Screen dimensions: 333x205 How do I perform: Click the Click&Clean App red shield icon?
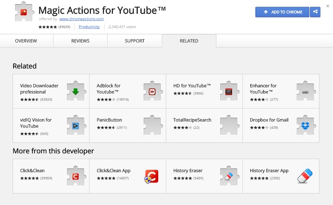coord(151,176)
